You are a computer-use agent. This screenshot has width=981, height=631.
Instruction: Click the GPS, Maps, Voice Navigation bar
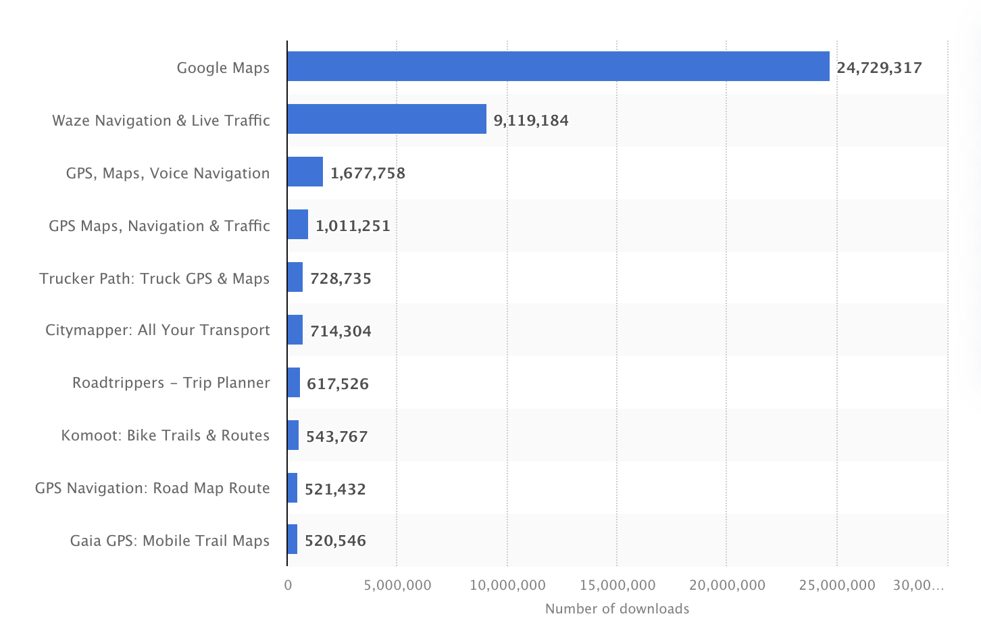(x=305, y=172)
